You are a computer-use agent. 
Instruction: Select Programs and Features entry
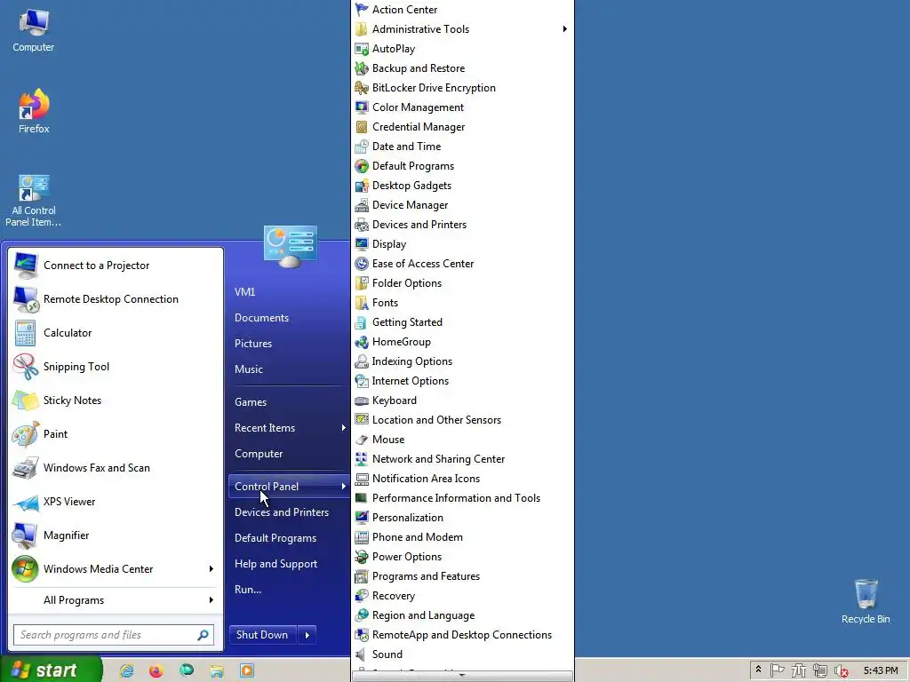click(x=426, y=576)
